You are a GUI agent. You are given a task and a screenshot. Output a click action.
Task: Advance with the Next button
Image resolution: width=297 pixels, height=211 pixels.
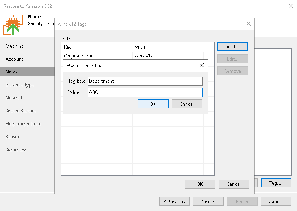pyautogui.click(x=208, y=201)
